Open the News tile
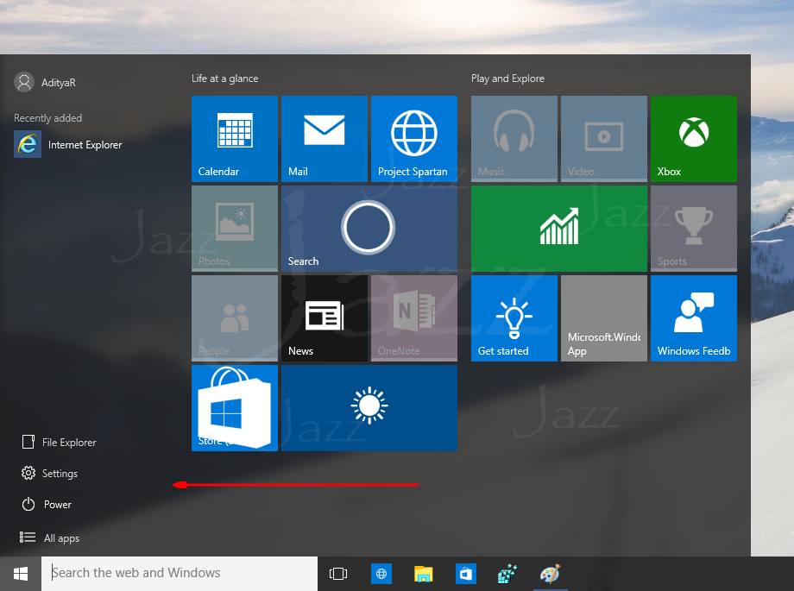Viewport: 794px width, 591px height. 324,318
